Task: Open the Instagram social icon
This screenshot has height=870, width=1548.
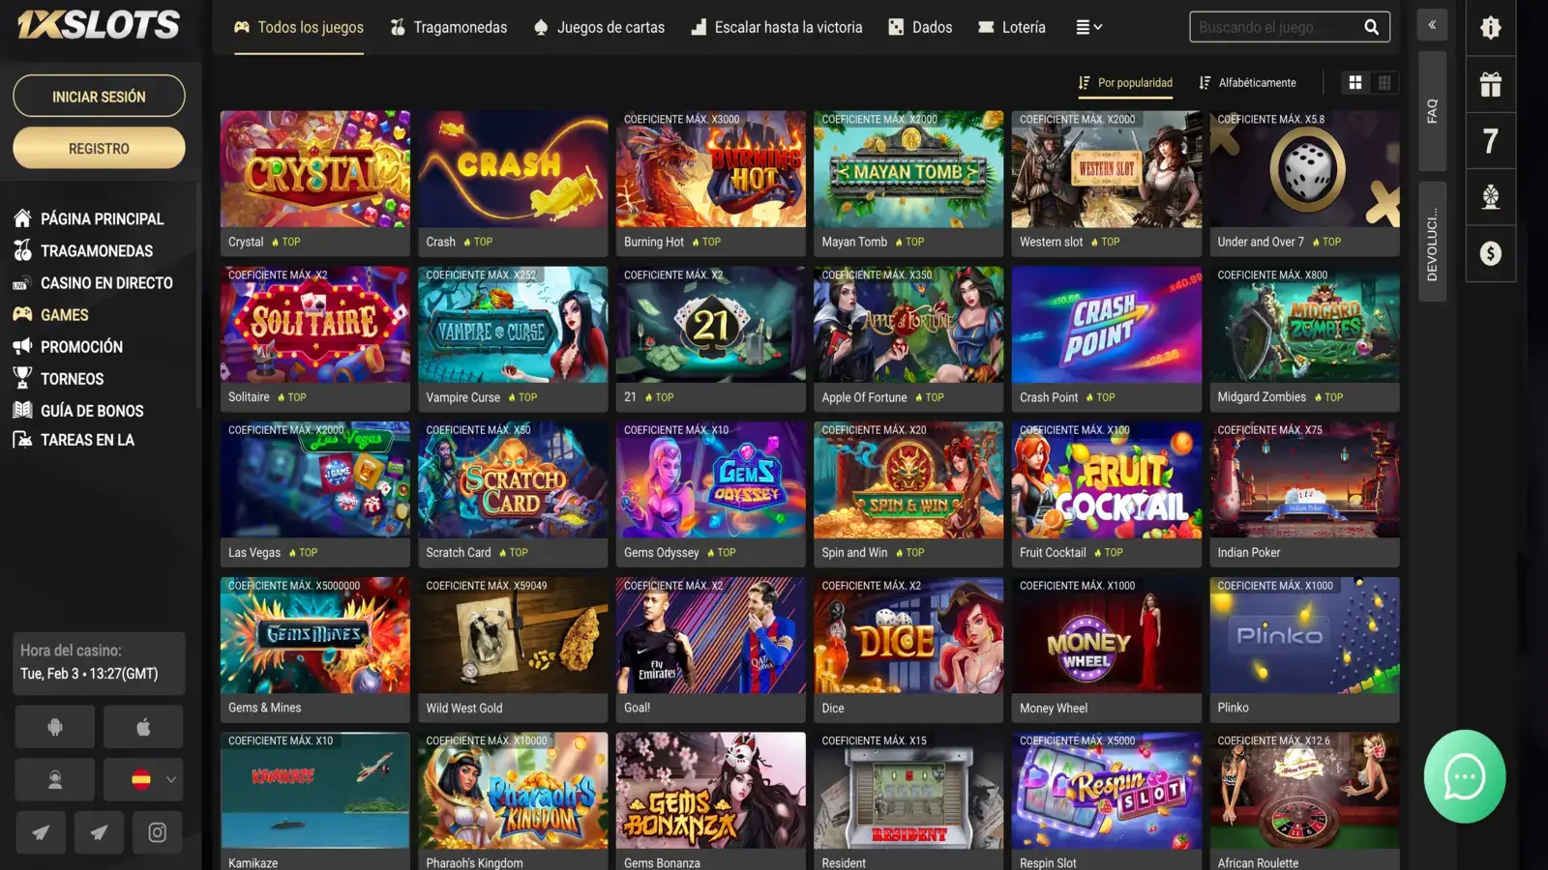Action: pyautogui.click(x=157, y=832)
